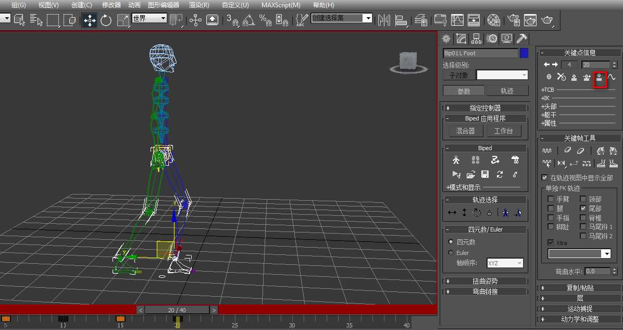This screenshot has width=623, height=330.
Task: Select the Move tool in the toolbar
Action: point(90,20)
